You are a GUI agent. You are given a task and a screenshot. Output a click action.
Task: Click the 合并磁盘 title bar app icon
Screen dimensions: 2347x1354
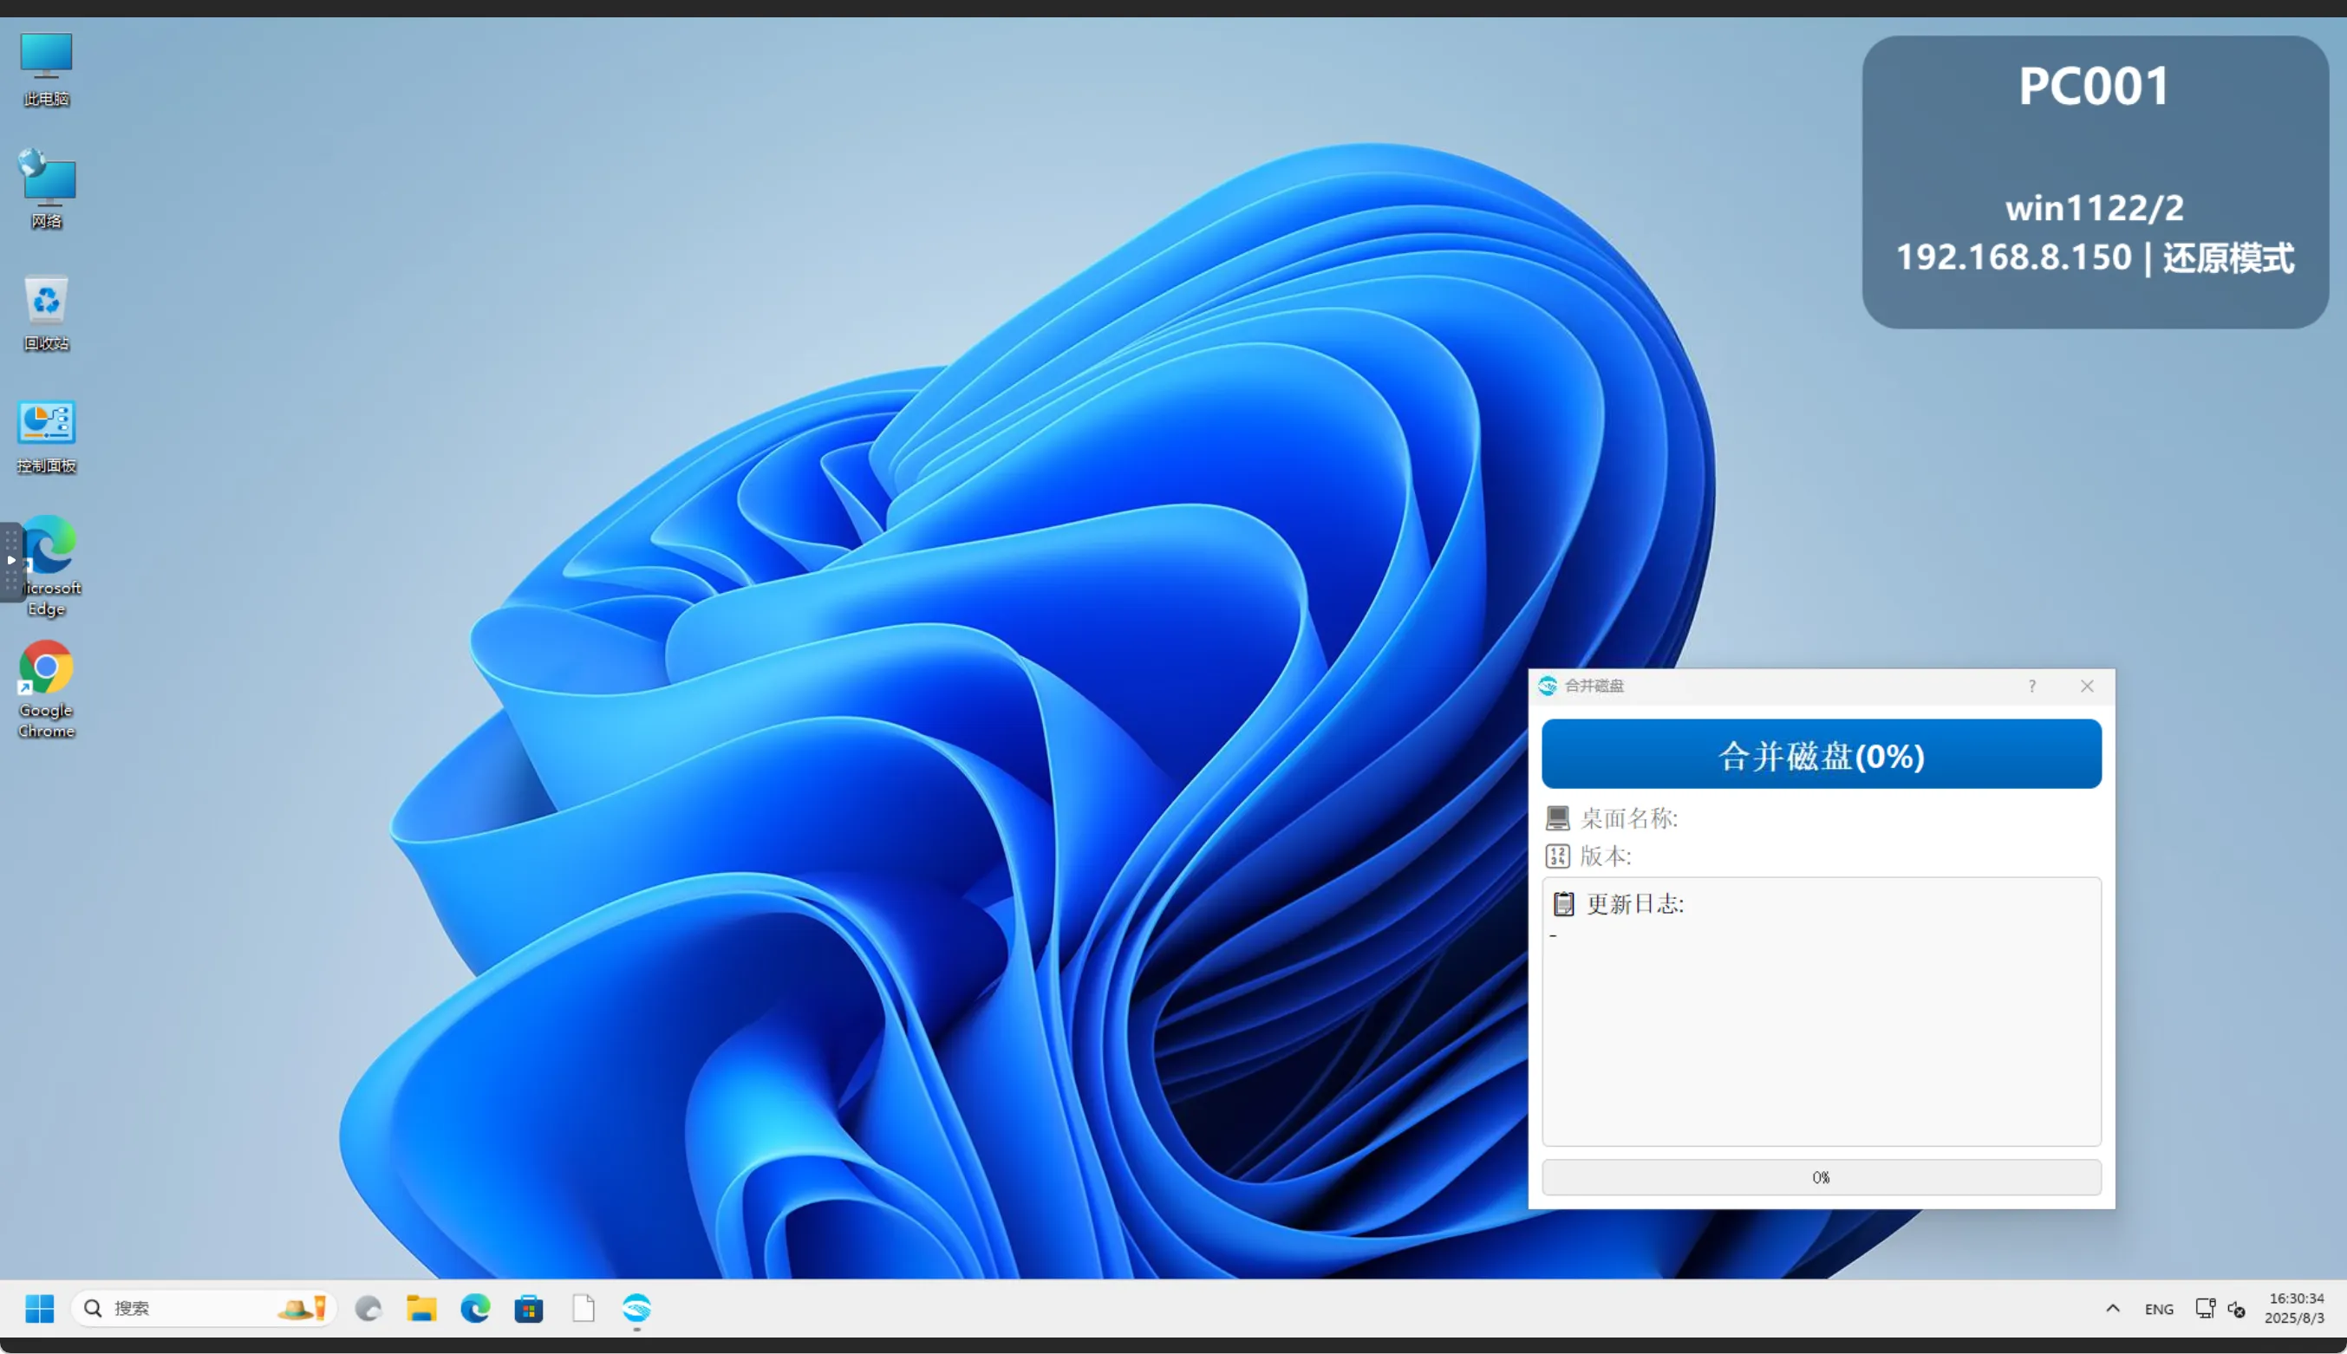point(1548,686)
